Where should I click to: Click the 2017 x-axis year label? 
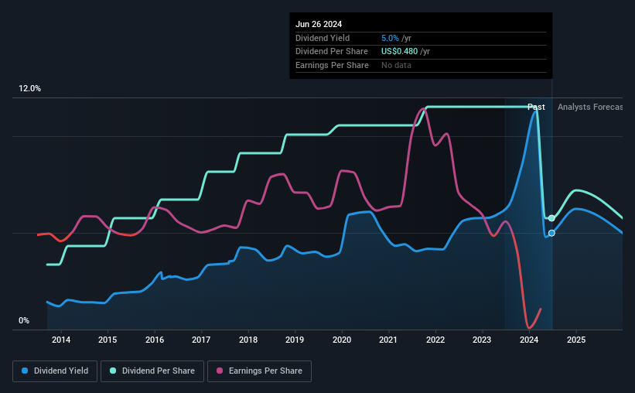(x=201, y=340)
